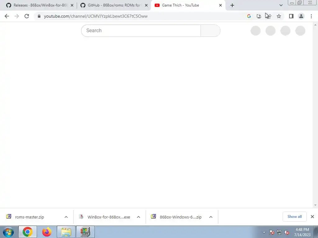Go back using the browser back arrow
This screenshot has width=318, height=238.
tap(7, 16)
